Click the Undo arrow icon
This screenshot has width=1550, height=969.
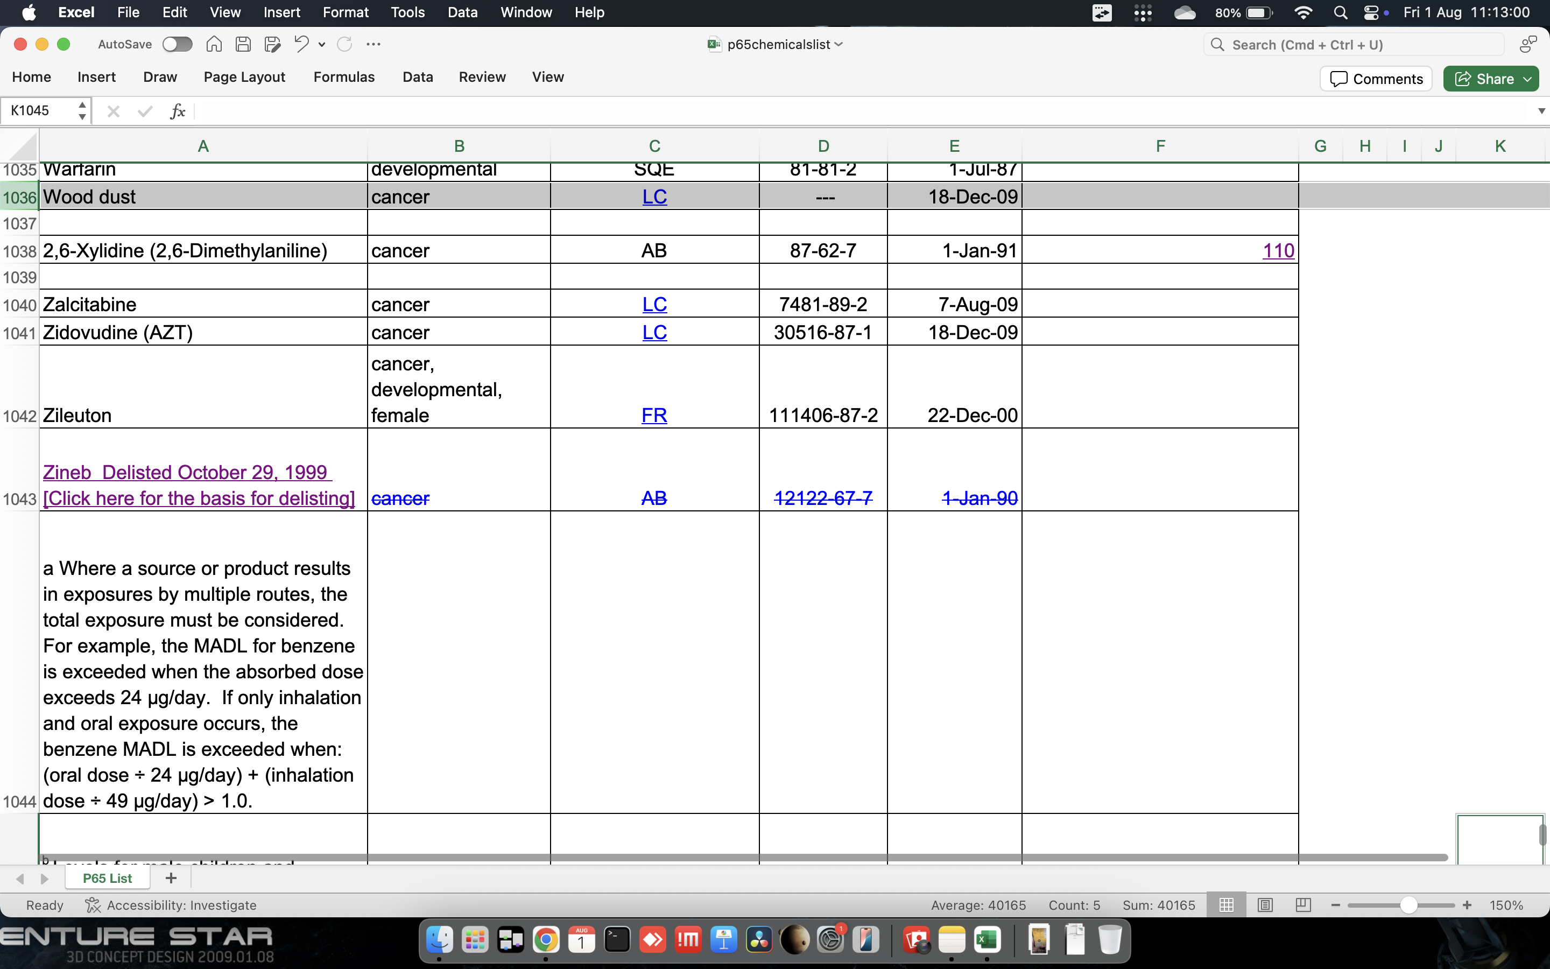pyautogui.click(x=301, y=44)
